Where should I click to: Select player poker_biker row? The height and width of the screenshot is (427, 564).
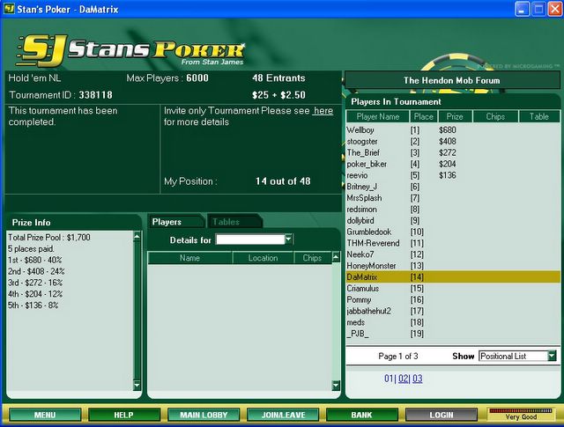click(453, 164)
